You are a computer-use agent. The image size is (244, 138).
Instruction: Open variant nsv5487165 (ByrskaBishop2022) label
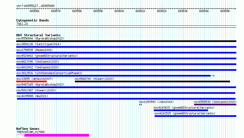pos(40,85)
